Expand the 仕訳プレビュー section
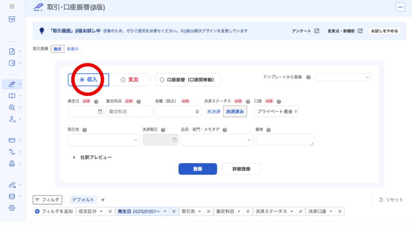The width and height of the screenshot is (412, 232). [92, 157]
